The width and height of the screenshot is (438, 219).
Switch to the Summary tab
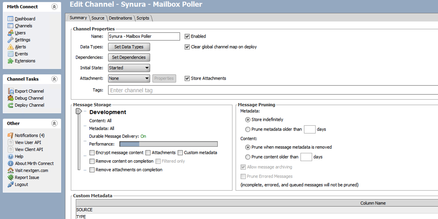click(78, 18)
